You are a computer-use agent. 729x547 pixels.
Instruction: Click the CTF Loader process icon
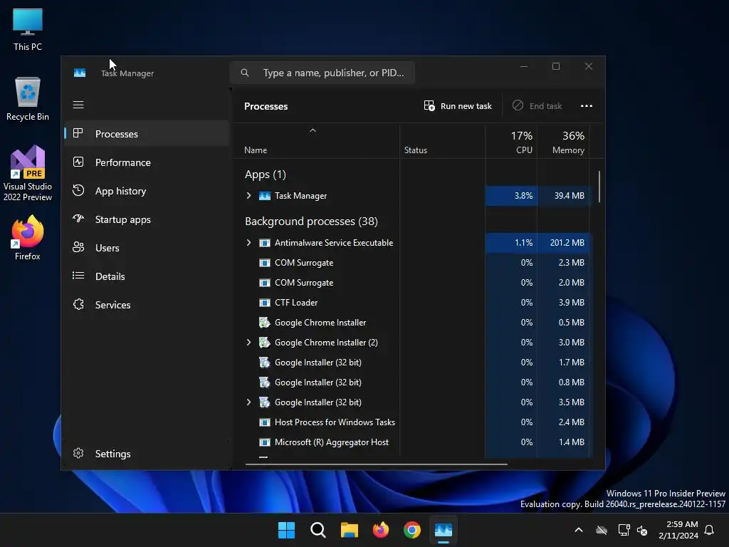point(265,303)
